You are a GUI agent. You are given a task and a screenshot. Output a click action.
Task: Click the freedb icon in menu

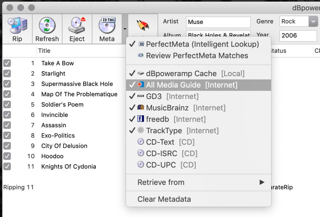pyautogui.click(x=141, y=119)
